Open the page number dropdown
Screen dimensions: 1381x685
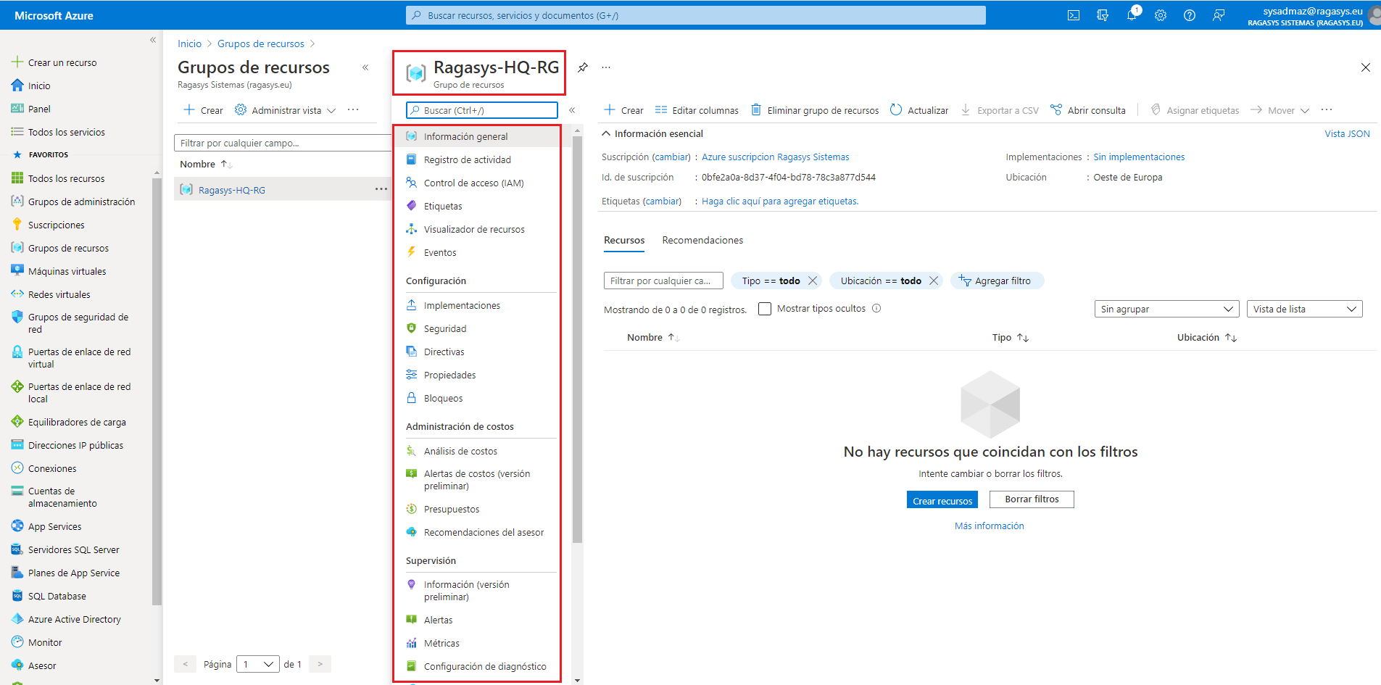(258, 664)
